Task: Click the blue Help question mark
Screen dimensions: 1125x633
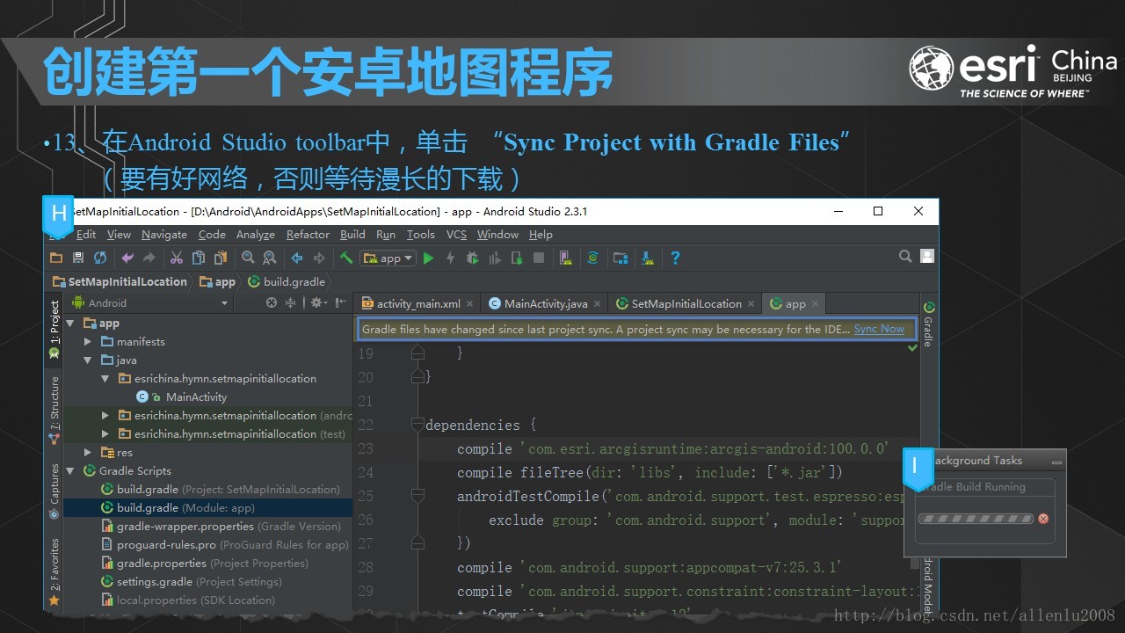Action: coord(675,258)
